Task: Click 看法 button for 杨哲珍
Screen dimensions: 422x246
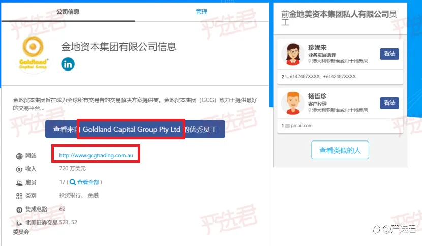Action: (x=389, y=103)
